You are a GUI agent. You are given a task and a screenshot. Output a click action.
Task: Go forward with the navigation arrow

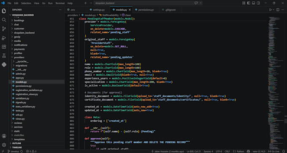(x=91, y=3)
